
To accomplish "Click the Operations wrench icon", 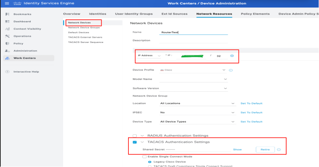I will tap(7, 36).
